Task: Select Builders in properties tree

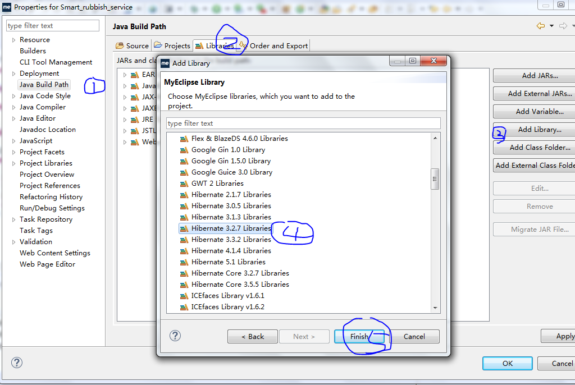Action: point(33,51)
